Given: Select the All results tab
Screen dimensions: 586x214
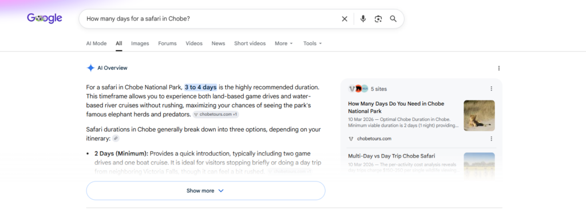Looking at the screenshot, I should [119, 43].
